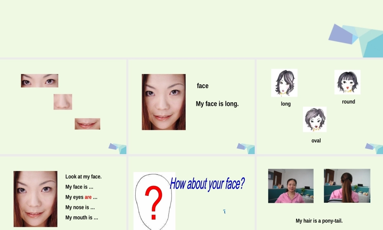Select the back-view pony-tail photo
Screen dimensions: 383x230
click(347, 186)
